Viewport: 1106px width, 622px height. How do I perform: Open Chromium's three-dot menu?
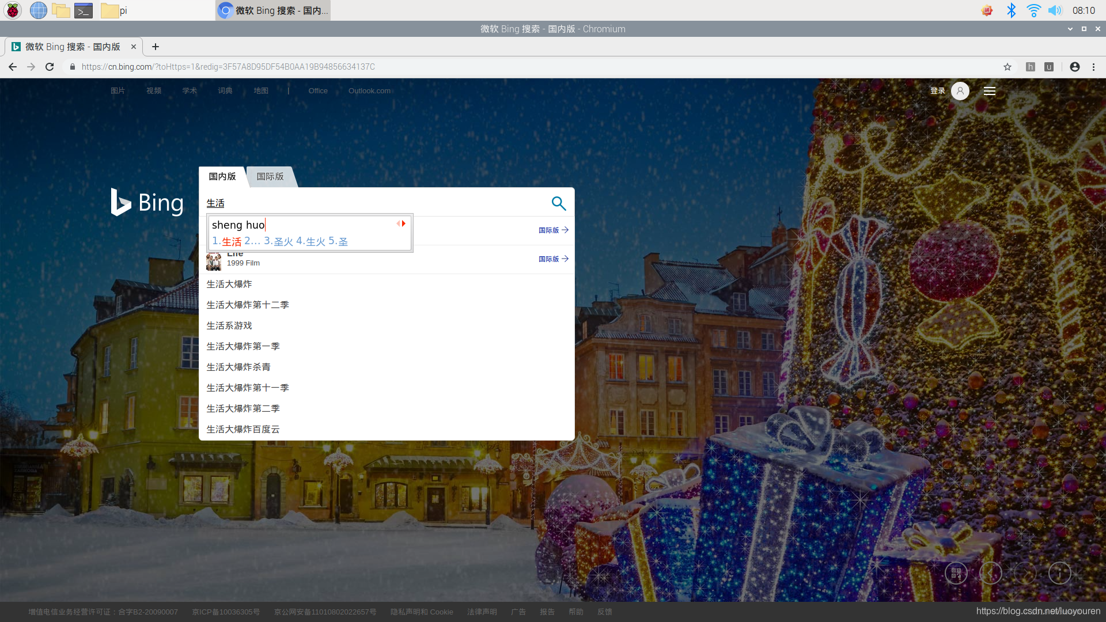click(x=1093, y=67)
